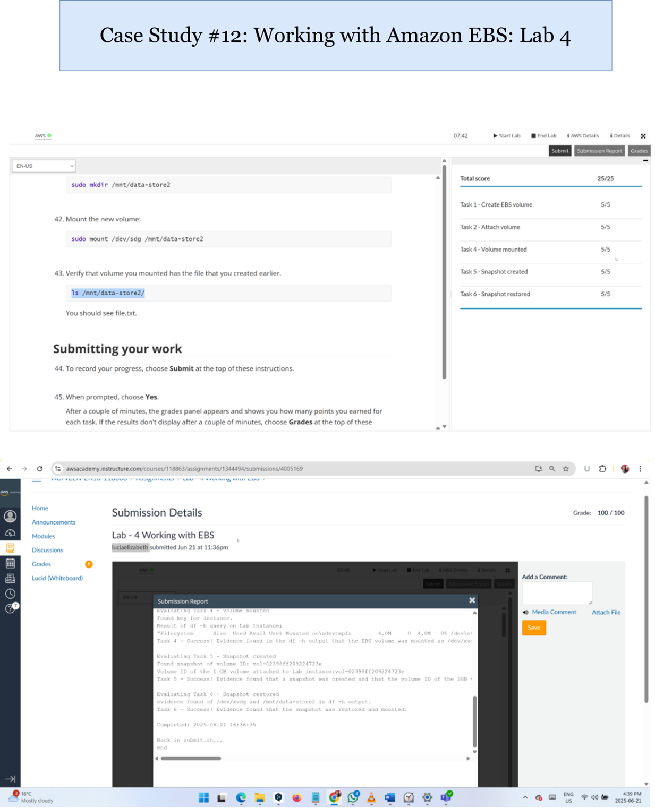Open the EN-US language dropdown
Screen dimensions: 655x808
(44, 166)
